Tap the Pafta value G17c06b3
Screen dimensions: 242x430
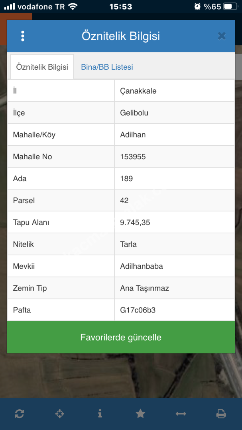tap(138, 310)
